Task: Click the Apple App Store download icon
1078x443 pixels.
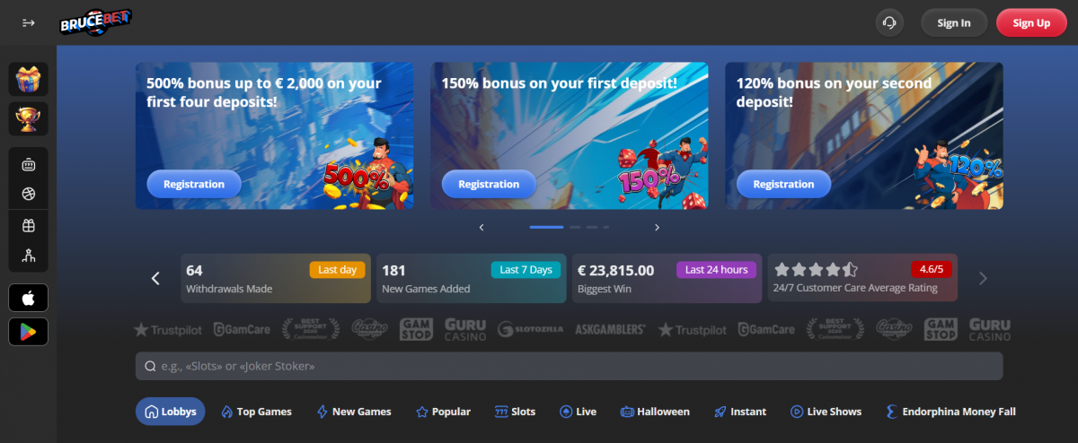Action: click(28, 298)
